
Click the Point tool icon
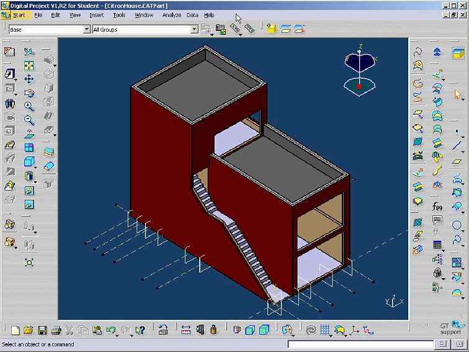(x=457, y=131)
